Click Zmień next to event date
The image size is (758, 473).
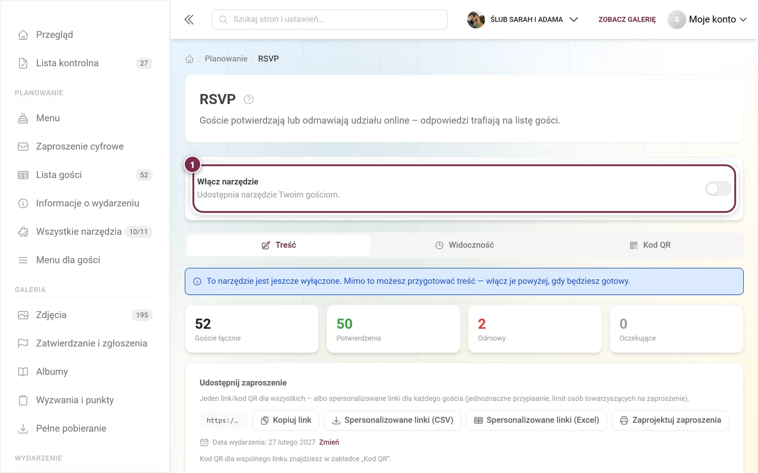click(329, 443)
